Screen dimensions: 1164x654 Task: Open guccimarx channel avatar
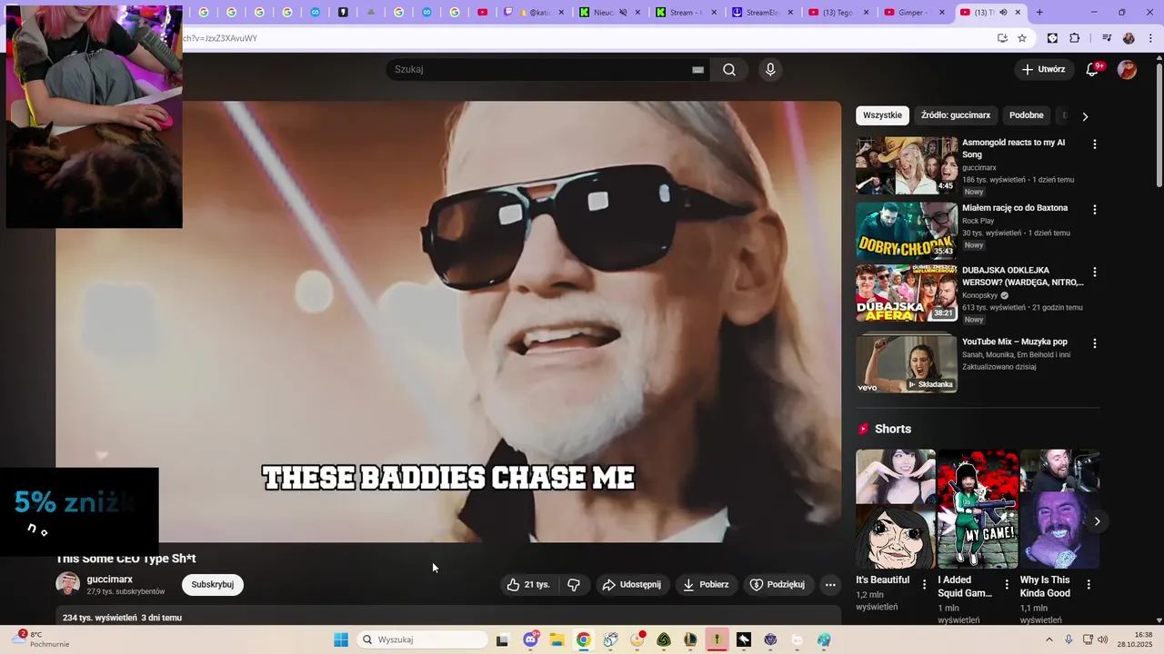(x=67, y=584)
